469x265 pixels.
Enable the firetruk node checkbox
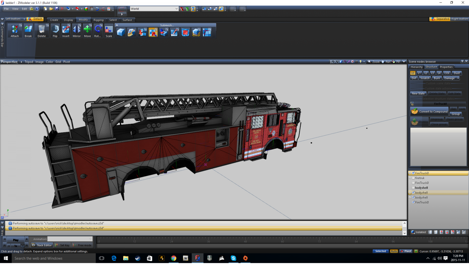pyautogui.click(x=413, y=178)
